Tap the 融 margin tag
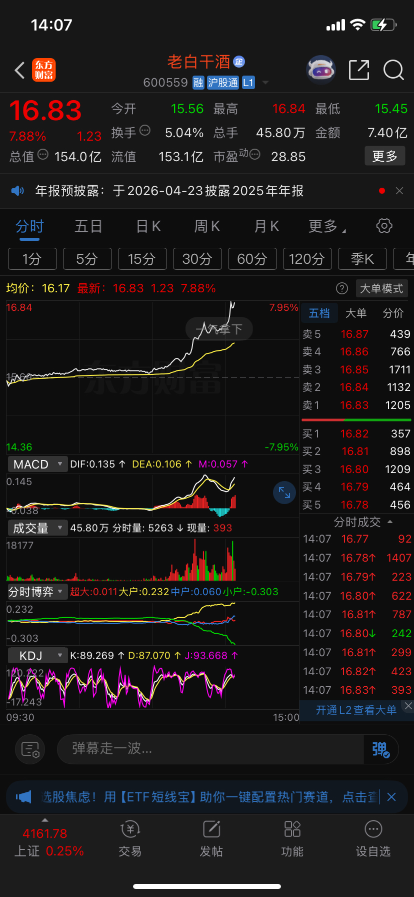The width and height of the screenshot is (414, 897). pyautogui.click(x=198, y=83)
